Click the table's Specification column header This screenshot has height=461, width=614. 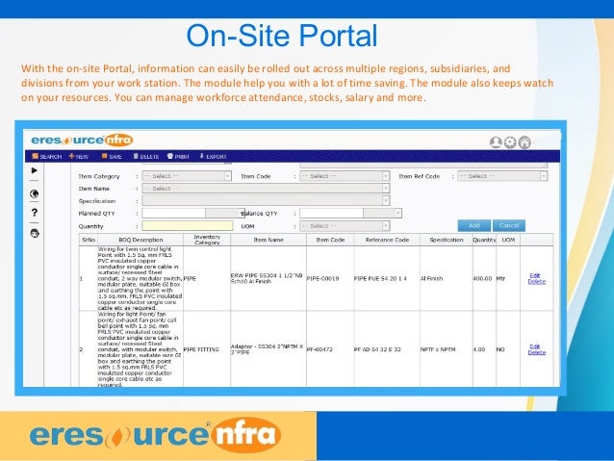pyautogui.click(x=446, y=240)
